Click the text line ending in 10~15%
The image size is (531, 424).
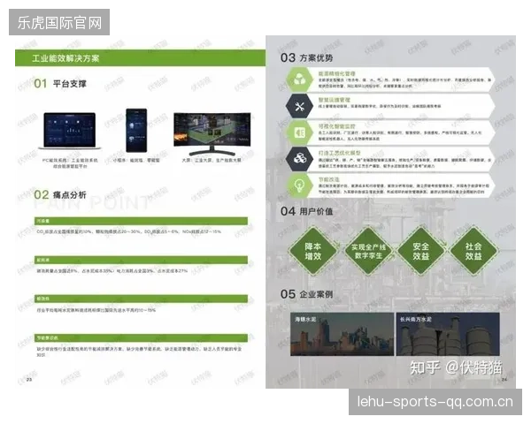(96, 310)
